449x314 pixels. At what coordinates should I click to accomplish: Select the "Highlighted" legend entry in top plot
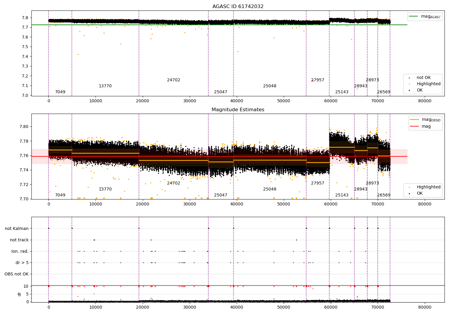429,84
